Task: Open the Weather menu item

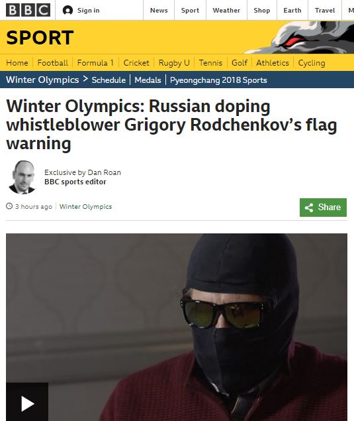Action: [226, 11]
